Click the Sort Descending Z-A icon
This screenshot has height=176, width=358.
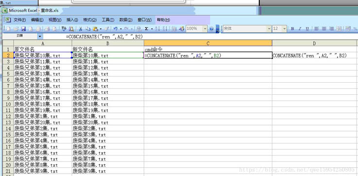point(165,29)
